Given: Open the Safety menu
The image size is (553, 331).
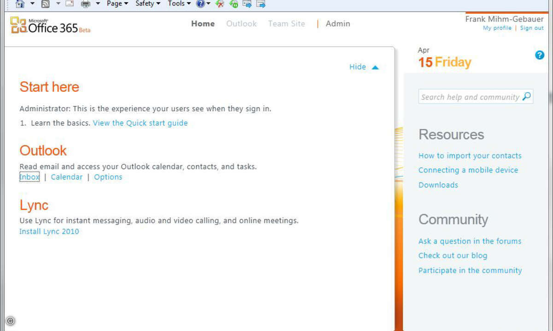Looking at the screenshot, I should click(x=147, y=4).
